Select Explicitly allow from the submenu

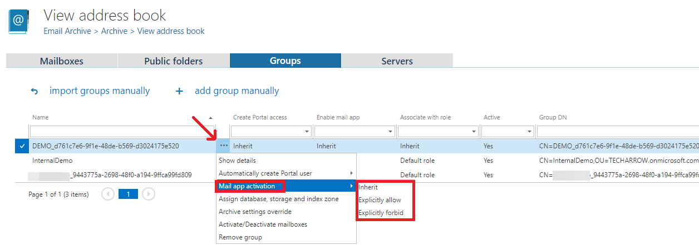coord(380,200)
